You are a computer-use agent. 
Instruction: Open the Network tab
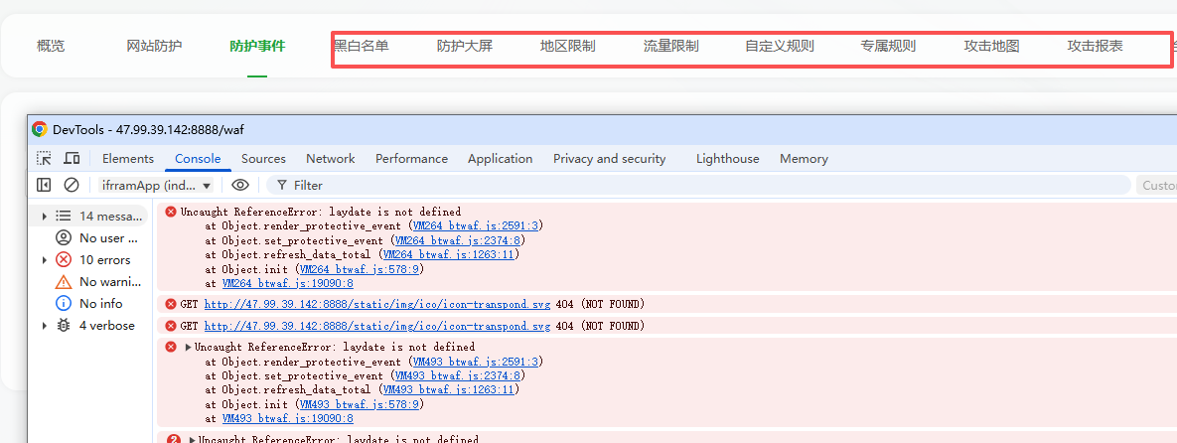pyautogui.click(x=331, y=159)
